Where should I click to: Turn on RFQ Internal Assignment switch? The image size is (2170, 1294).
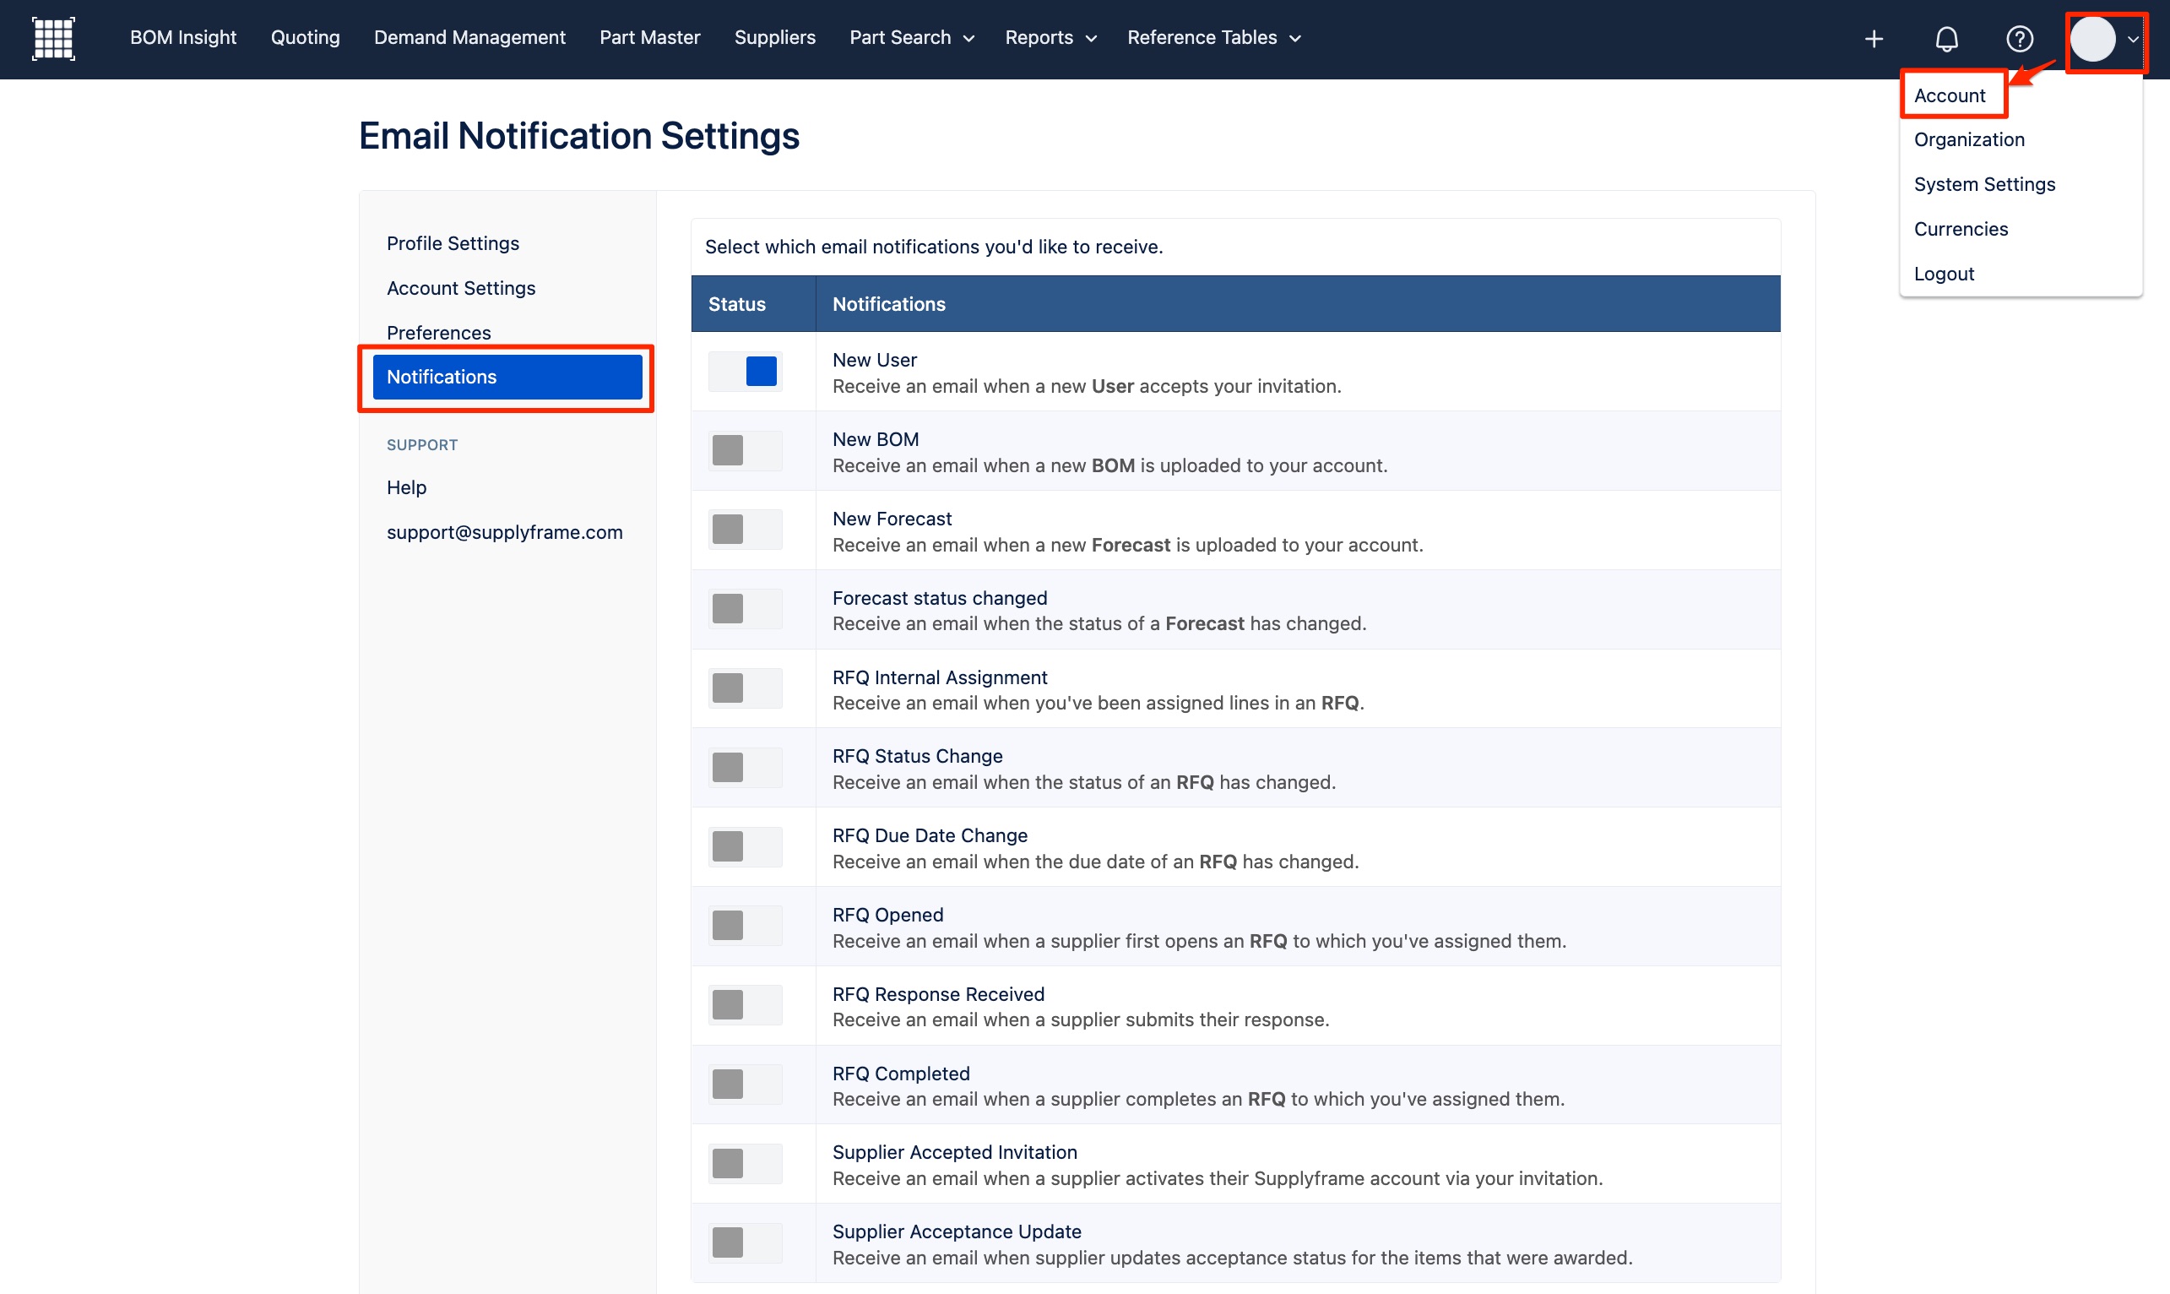pos(745,688)
